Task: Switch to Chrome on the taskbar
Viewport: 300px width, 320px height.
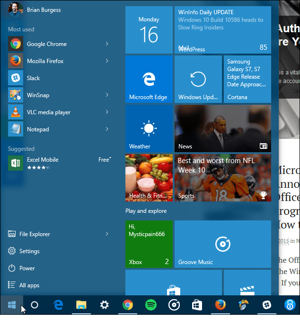Action: pos(128,305)
